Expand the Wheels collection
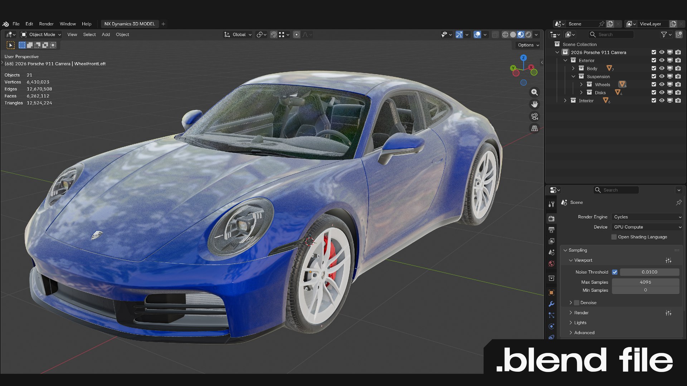 [581, 85]
